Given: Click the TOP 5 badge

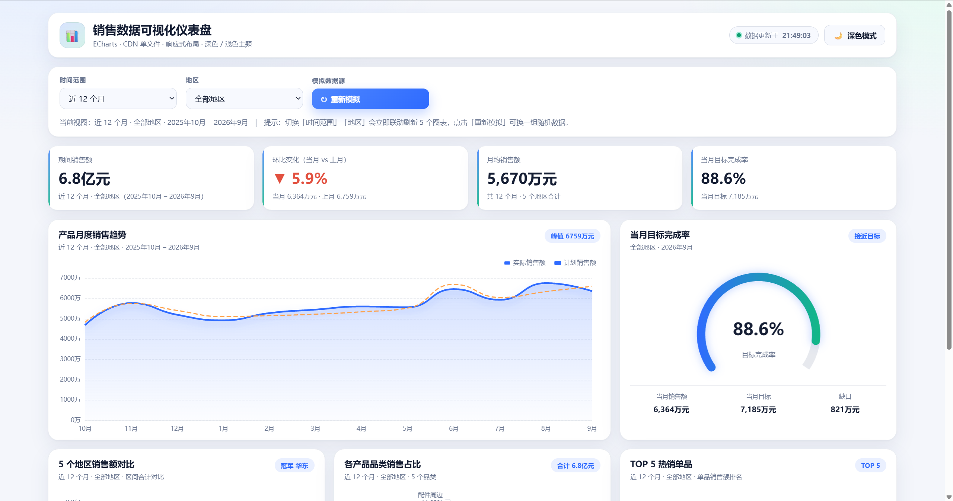Looking at the screenshot, I should click(x=870, y=466).
